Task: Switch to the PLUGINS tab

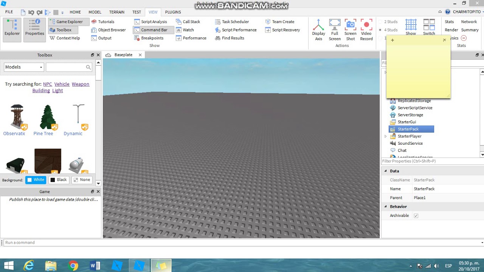Action: click(173, 12)
